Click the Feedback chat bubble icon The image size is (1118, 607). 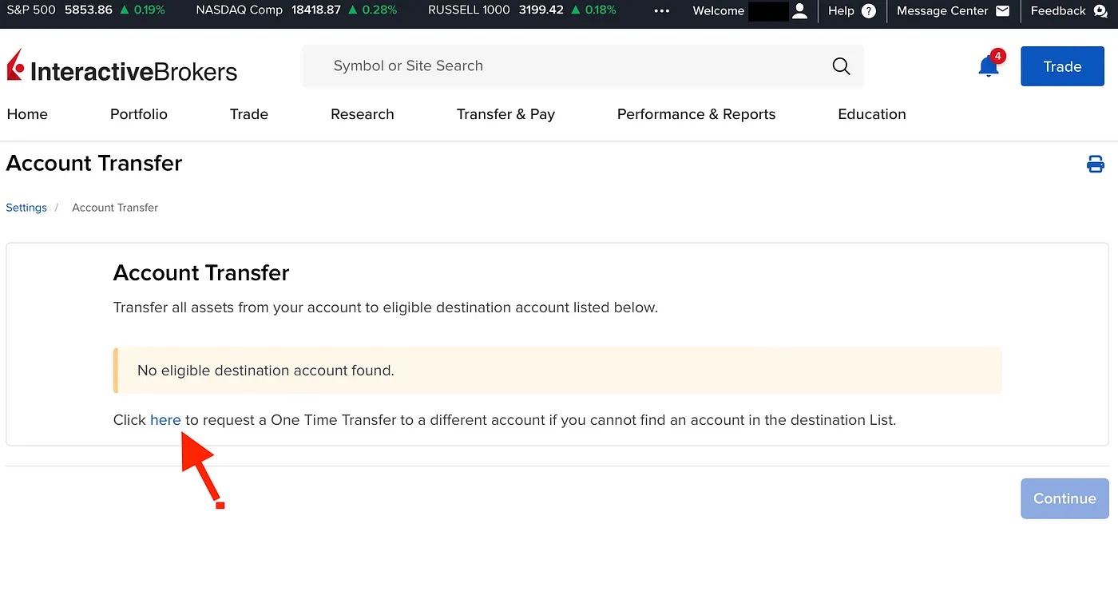tap(1100, 11)
